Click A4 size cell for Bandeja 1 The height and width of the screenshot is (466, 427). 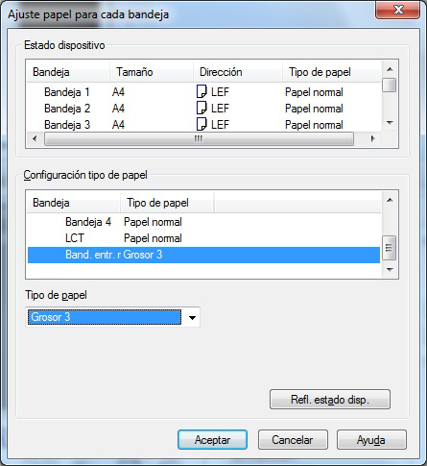[118, 92]
